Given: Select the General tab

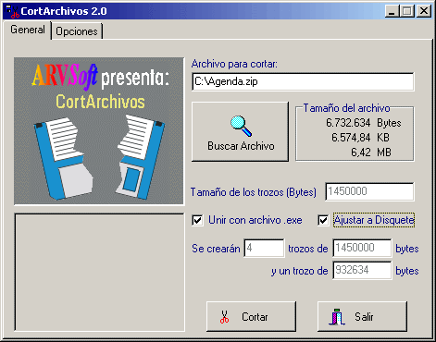Looking at the screenshot, I should [x=28, y=30].
